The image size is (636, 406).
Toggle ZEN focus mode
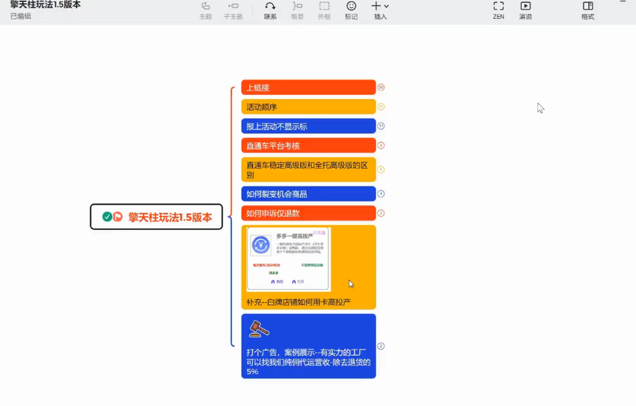click(498, 11)
